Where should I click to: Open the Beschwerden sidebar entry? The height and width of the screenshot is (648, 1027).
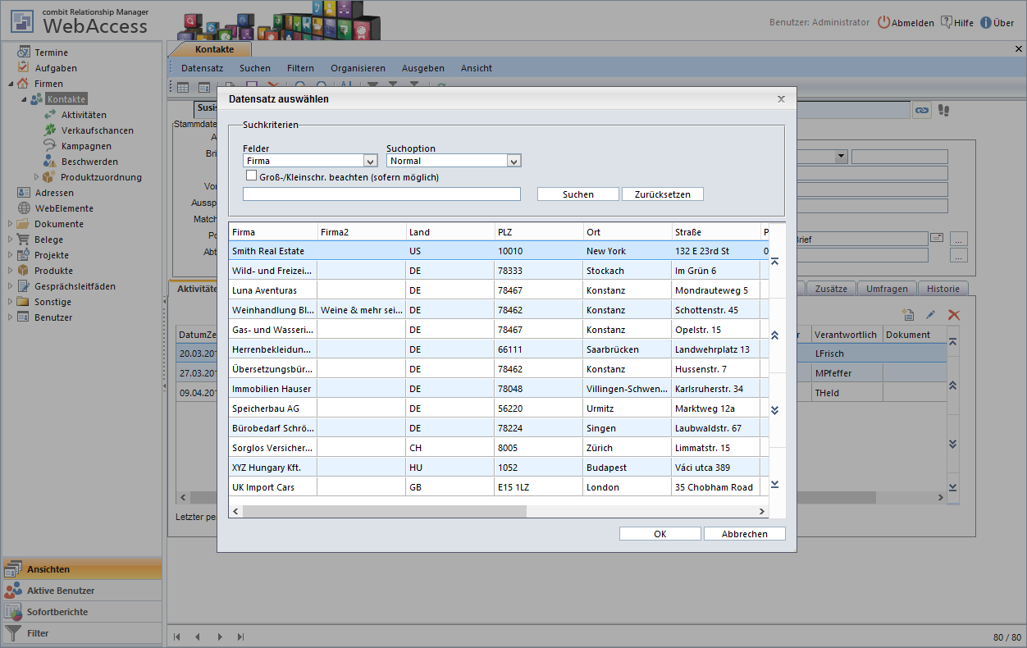tap(89, 162)
